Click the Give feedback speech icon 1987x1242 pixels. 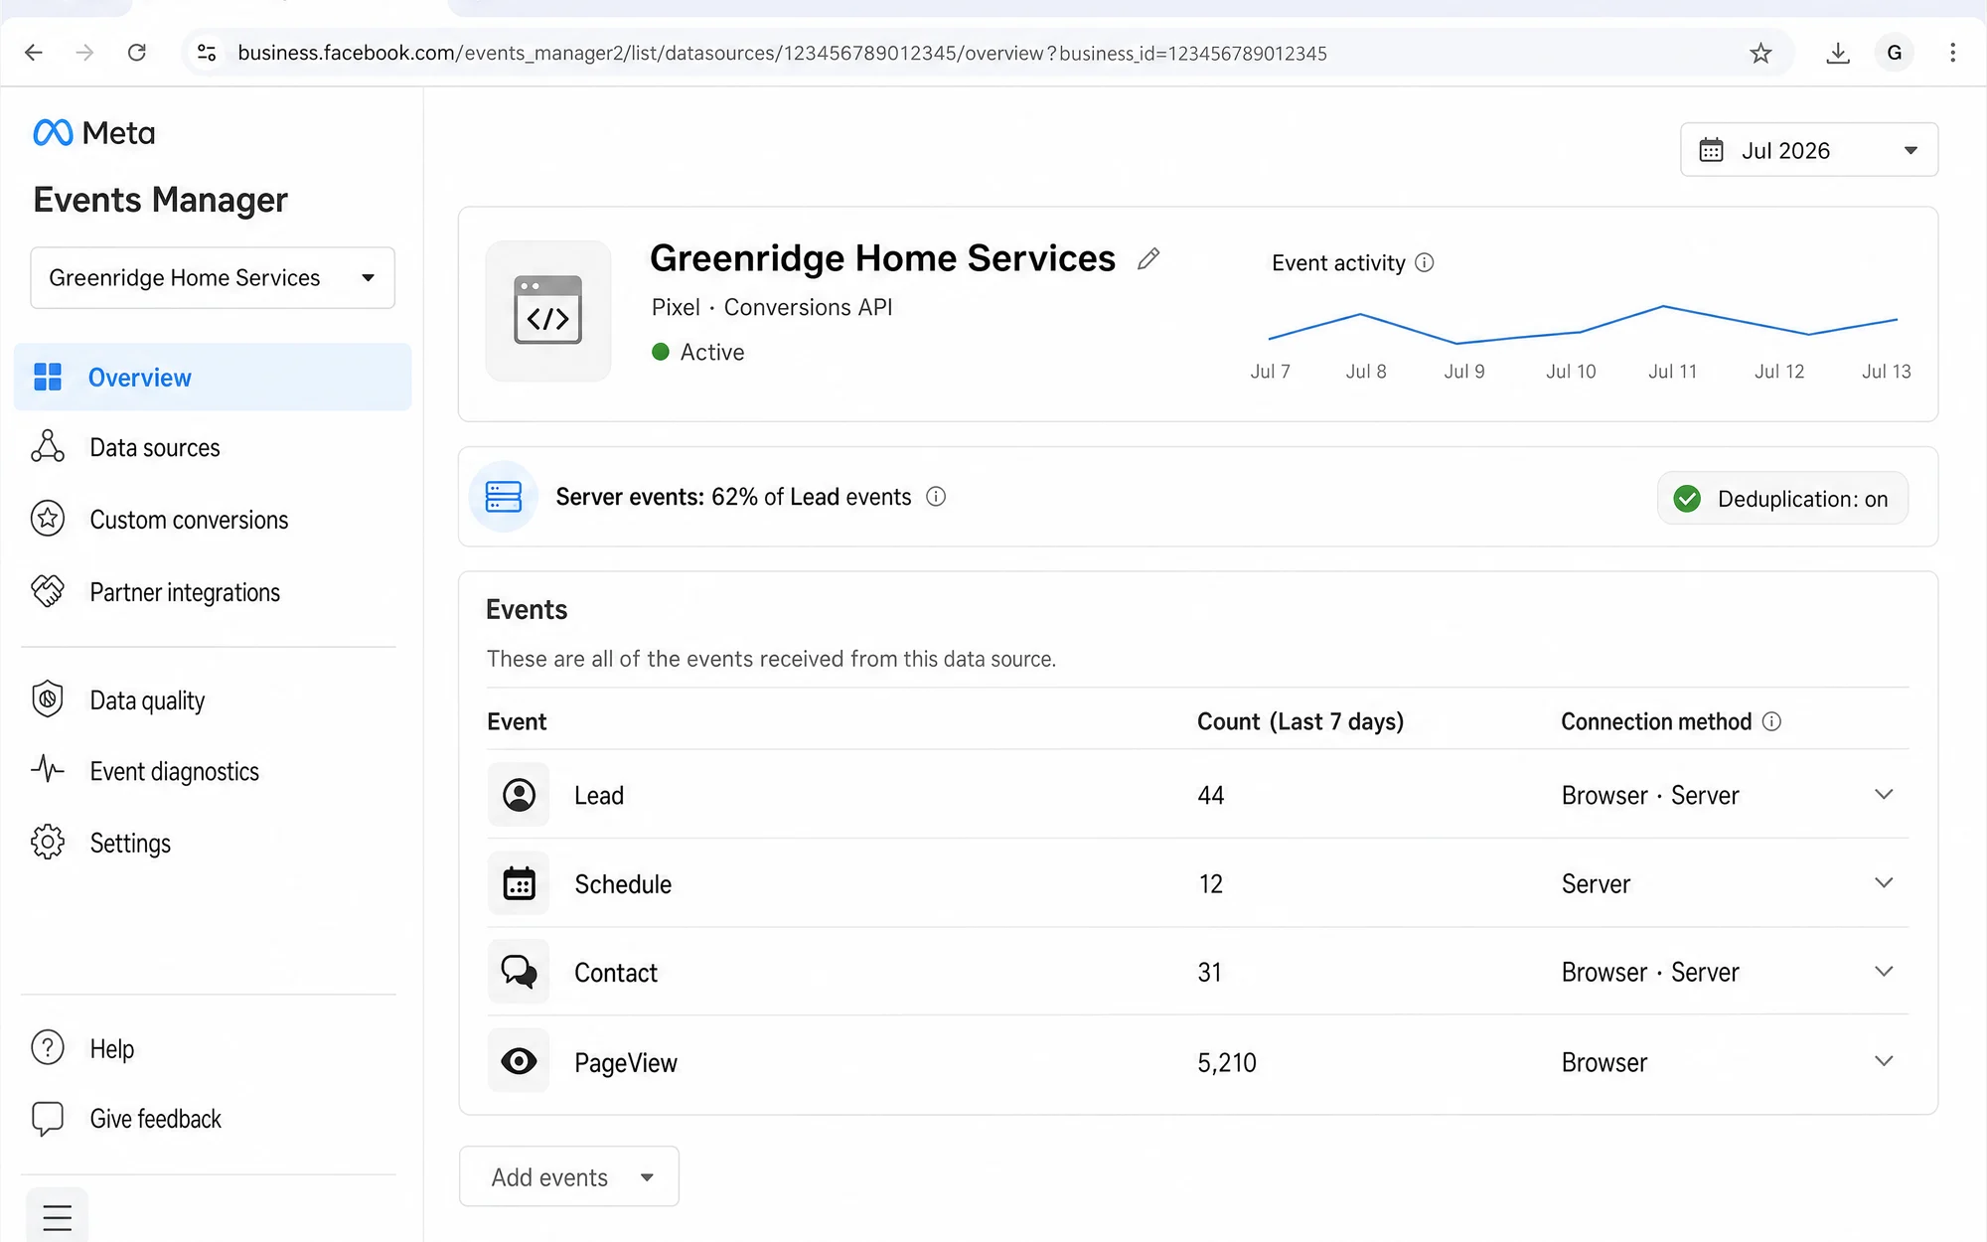48,1119
